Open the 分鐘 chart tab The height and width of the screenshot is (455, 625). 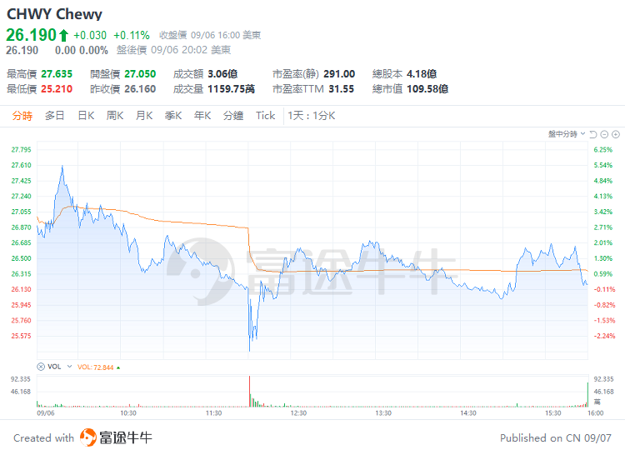click(233, 116)
